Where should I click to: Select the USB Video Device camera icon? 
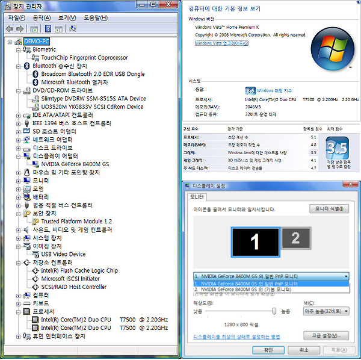click(35, 254)
